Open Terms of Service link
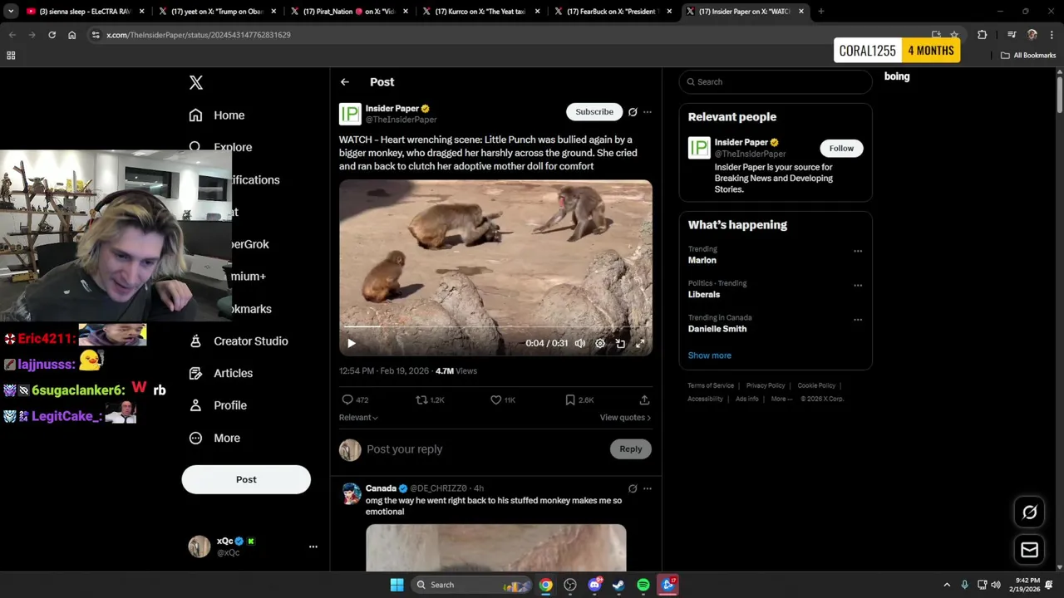The height and width of the screenshot is (598, 1064). [711, 385]
